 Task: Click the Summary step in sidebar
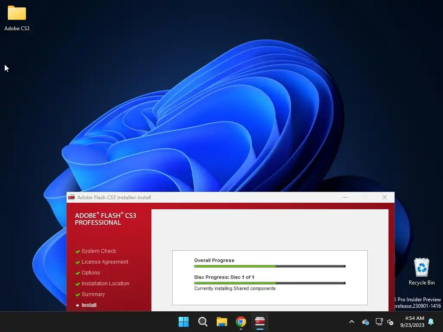coord(93,294)
